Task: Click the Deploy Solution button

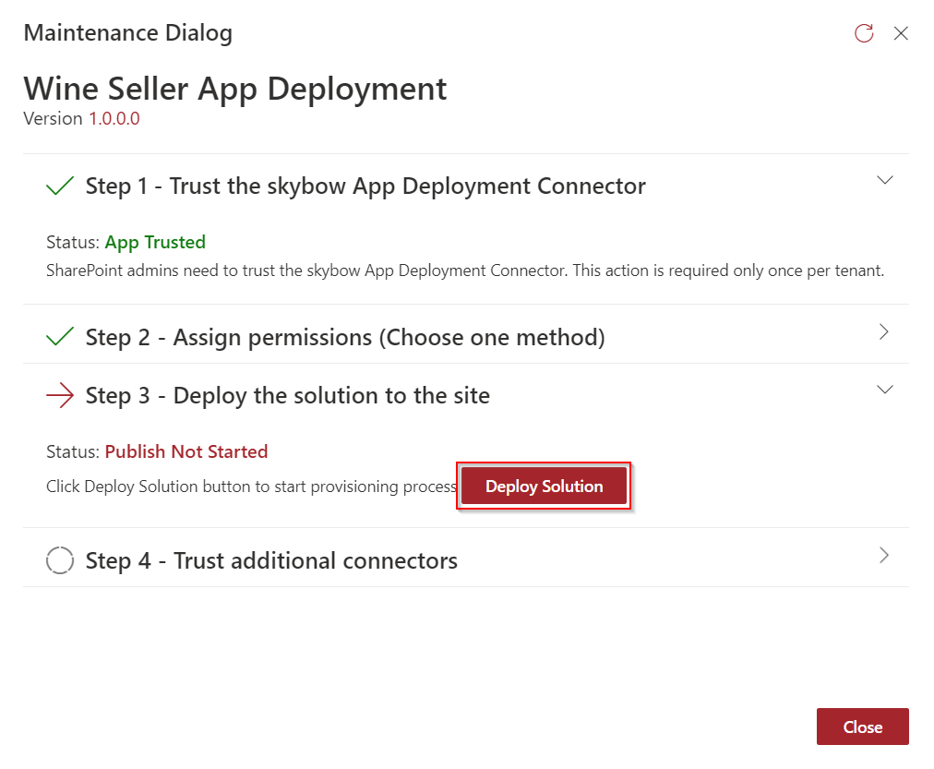Action: pyautogui.click(x=544, y=487)
